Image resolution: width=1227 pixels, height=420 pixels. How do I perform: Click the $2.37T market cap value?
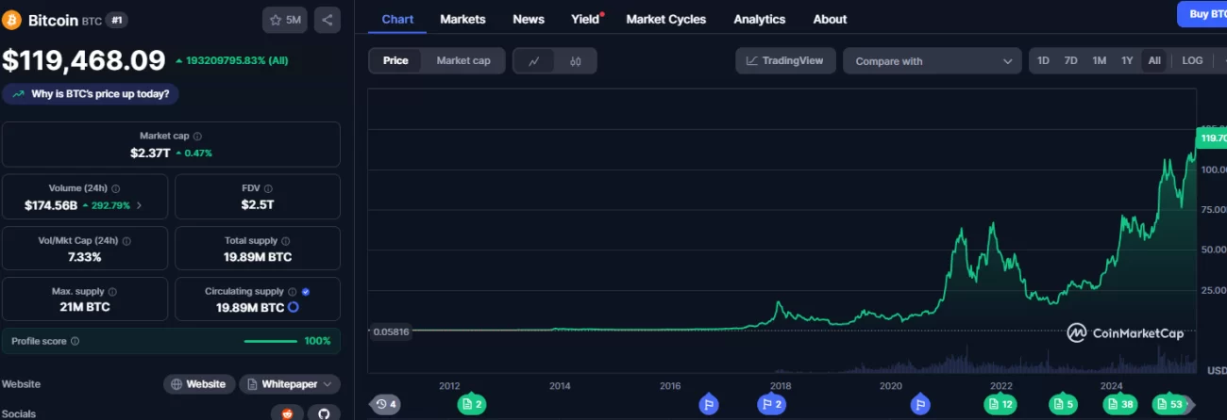pos(149,153)
